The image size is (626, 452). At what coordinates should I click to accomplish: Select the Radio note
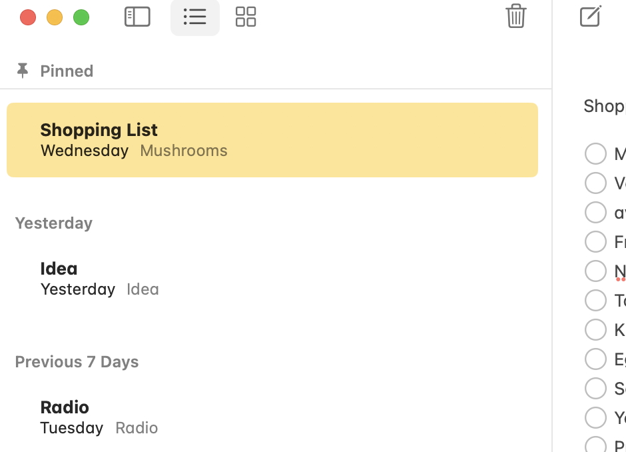pyautogui.click(x=272, y=417)
